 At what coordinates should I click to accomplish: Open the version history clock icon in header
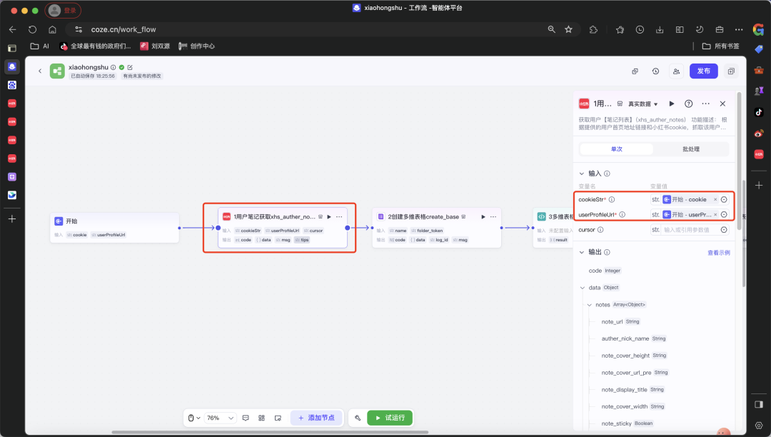point(655,71)
